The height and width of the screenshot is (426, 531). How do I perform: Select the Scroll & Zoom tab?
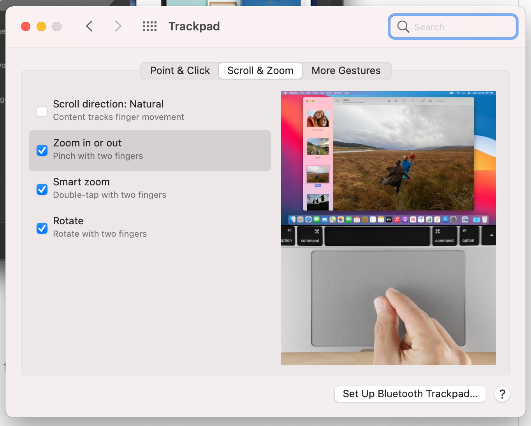pos(260,70)
